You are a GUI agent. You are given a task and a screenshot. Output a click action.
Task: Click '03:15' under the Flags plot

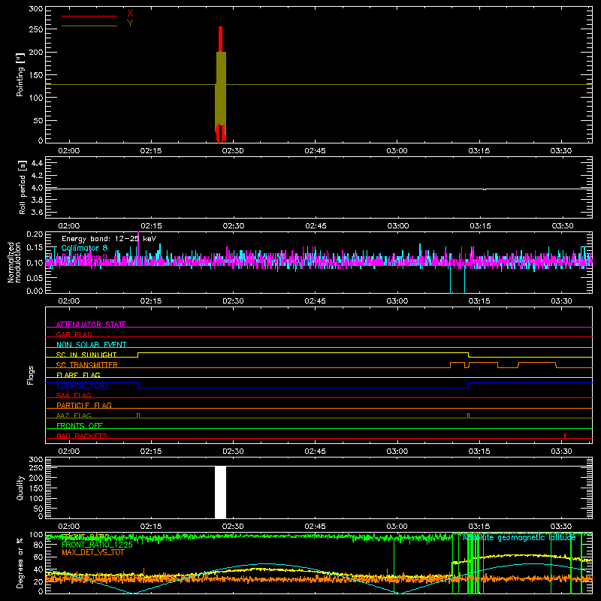pyautogui.click(x=479, y=452)
